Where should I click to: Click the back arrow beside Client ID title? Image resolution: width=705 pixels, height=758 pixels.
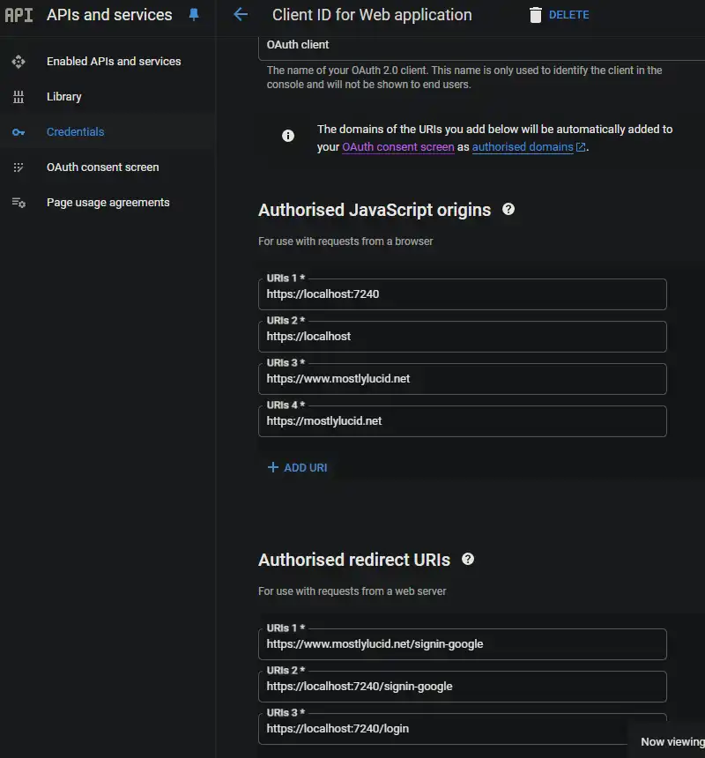[x=239, y=15]
